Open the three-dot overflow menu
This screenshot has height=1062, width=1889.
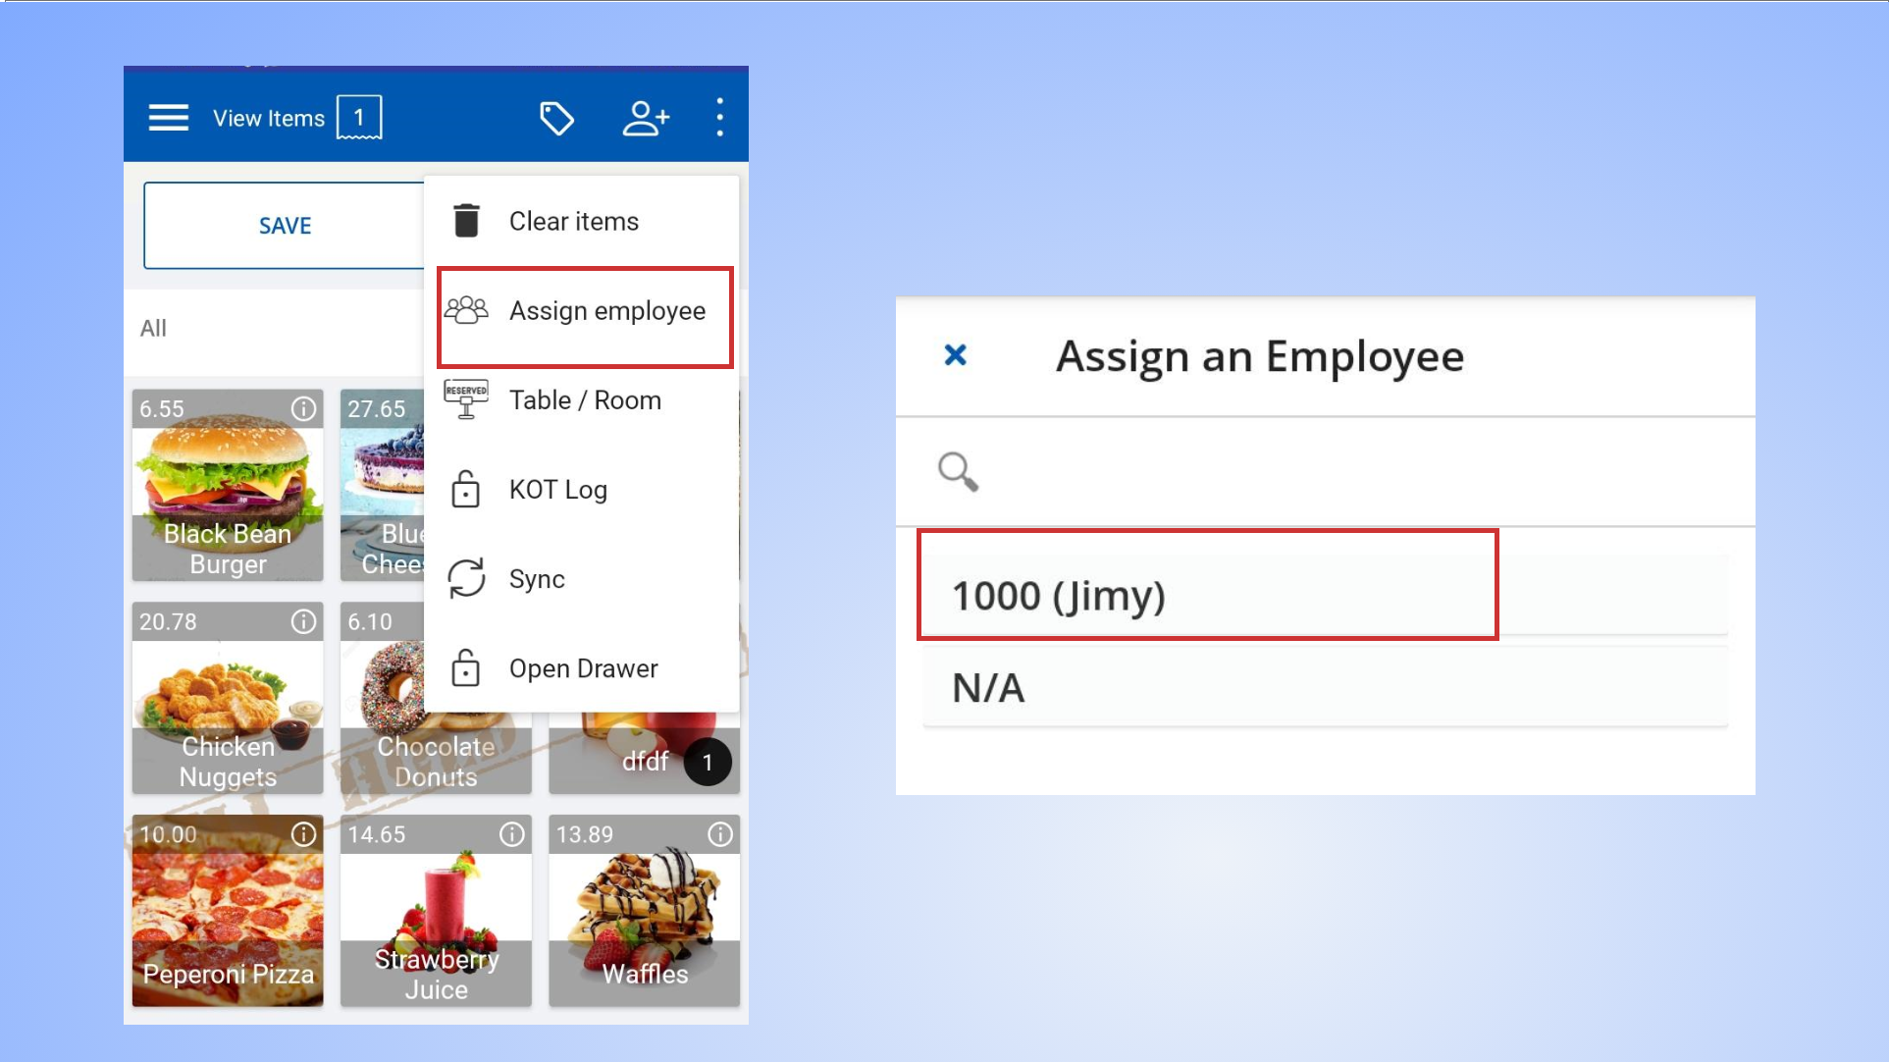[x=719, y=118]
